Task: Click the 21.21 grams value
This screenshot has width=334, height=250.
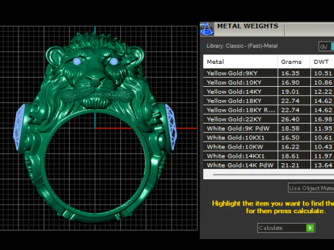Action: tap(290, 165)
